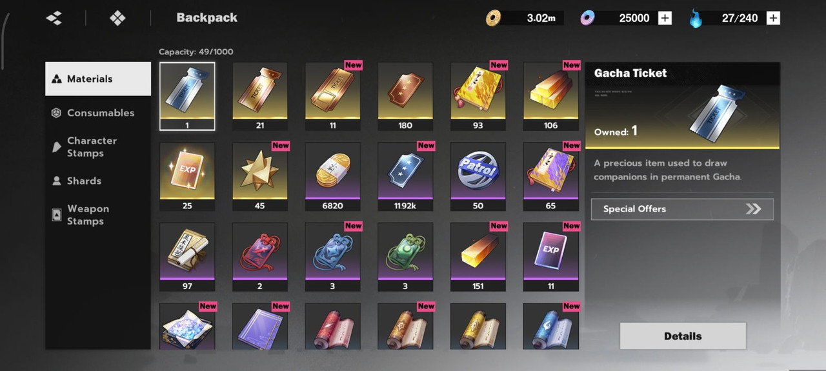Add more blue flame stamina
Image resolution: width=826 pixels, height=371 pixels.
coord(773,18)
